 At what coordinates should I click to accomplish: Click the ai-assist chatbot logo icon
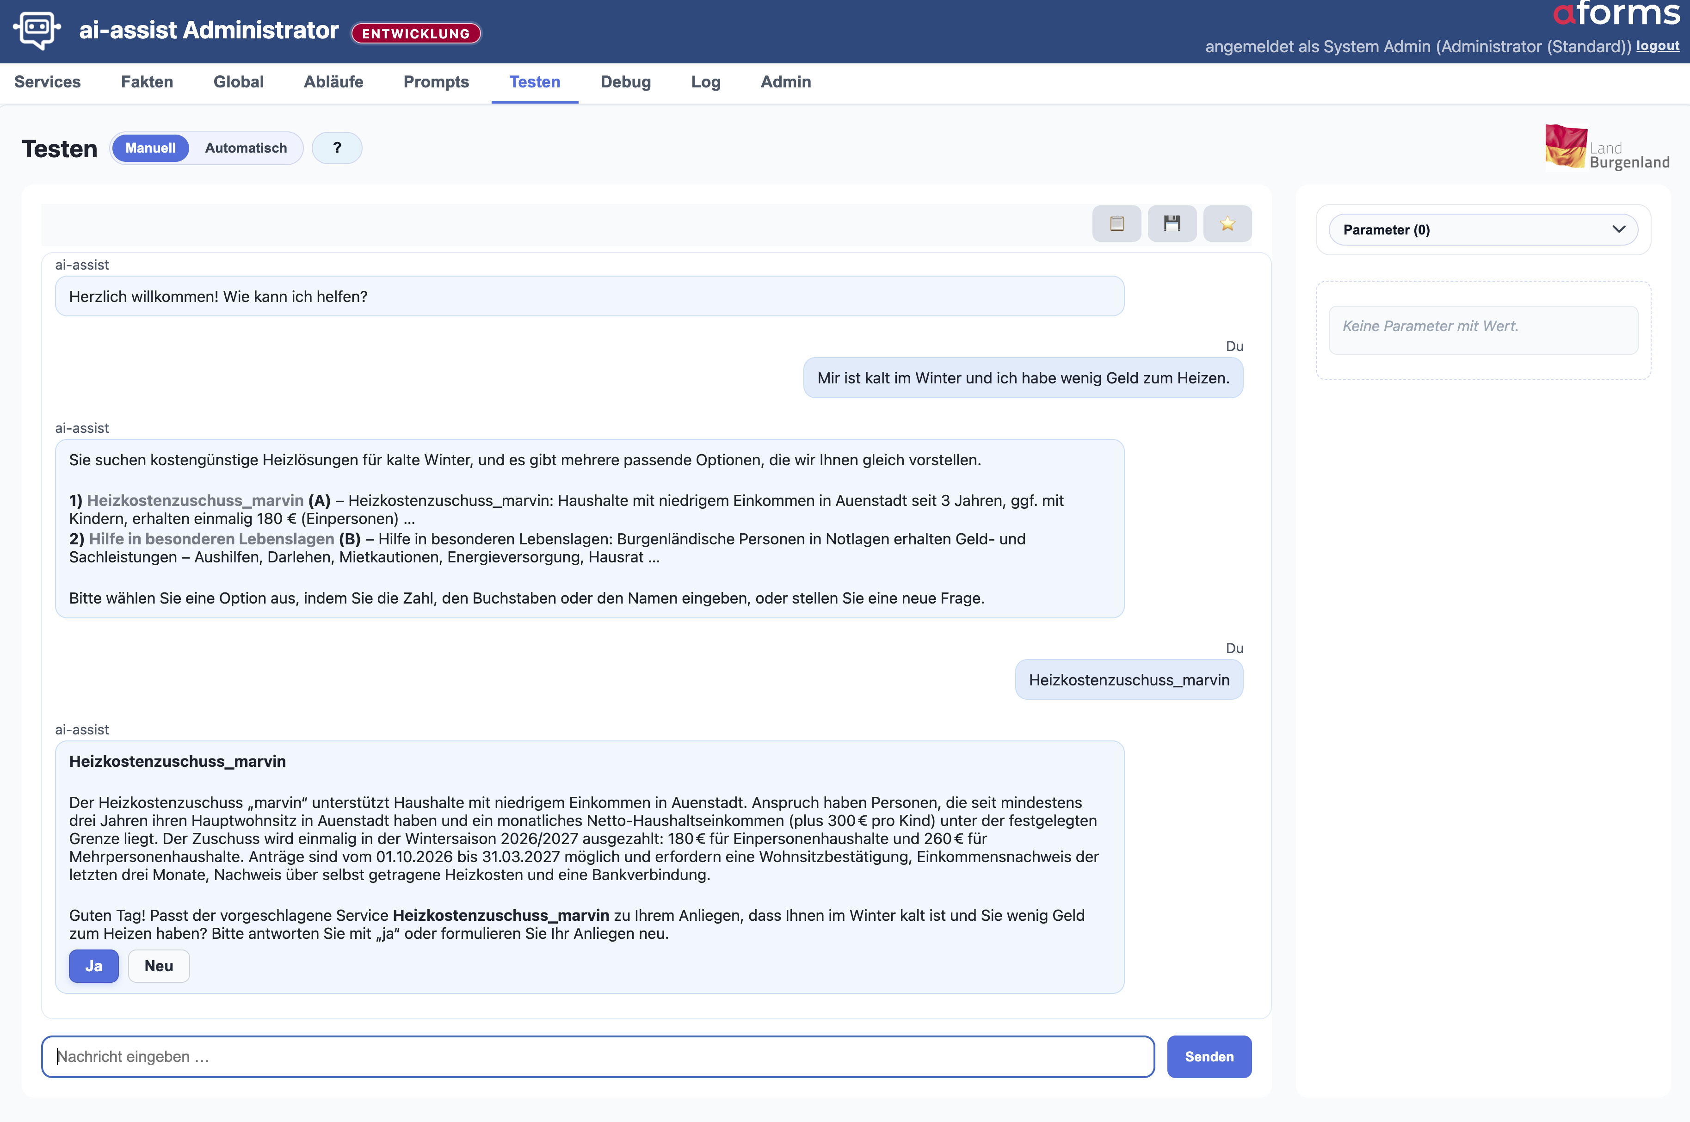[37, 30]
